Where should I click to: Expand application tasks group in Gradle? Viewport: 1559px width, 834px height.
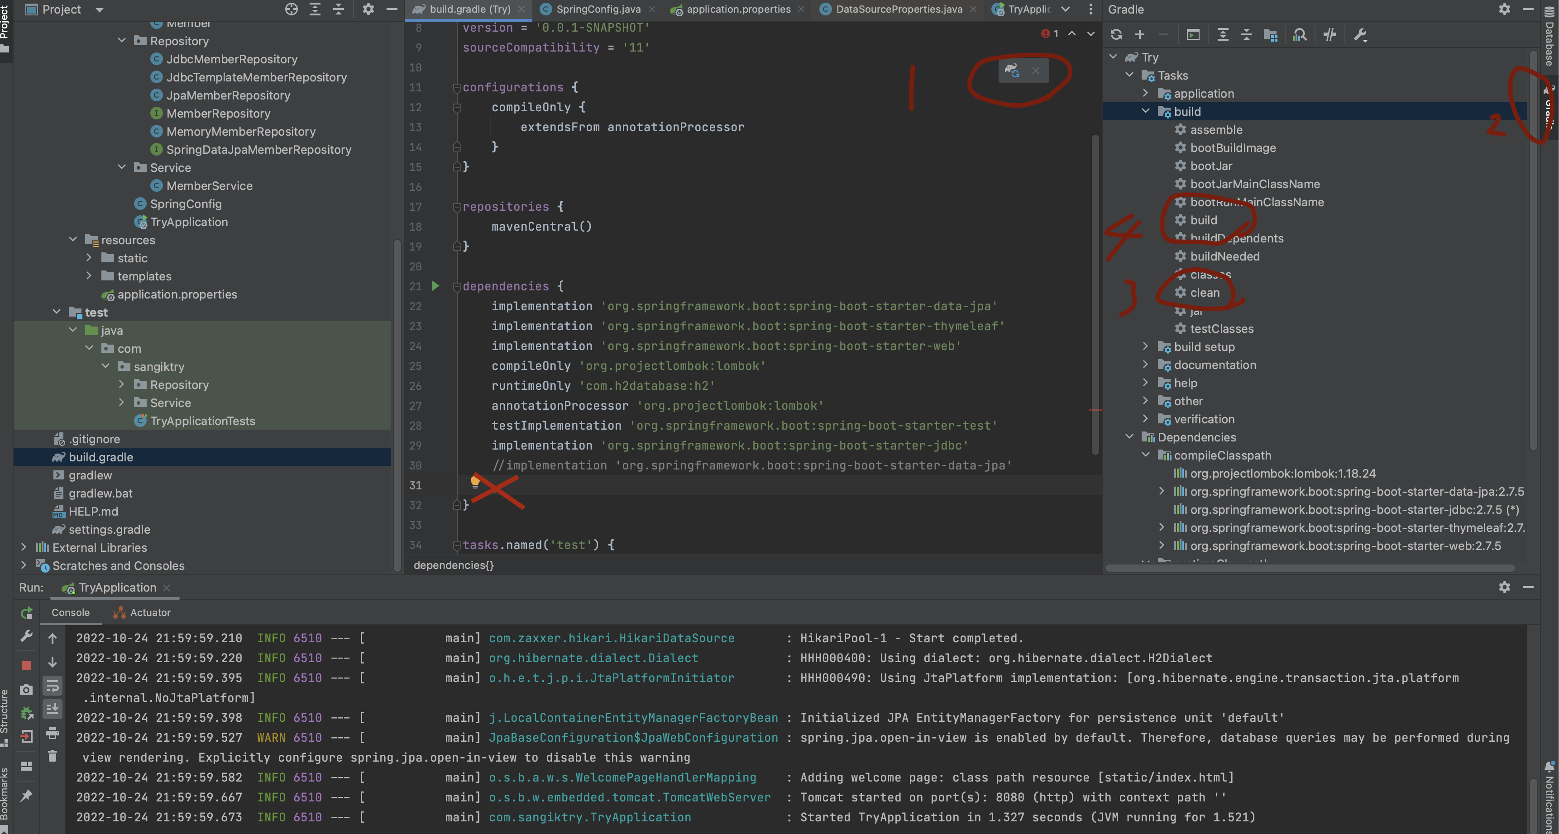pyautogui.click(x=1145, y=93)
